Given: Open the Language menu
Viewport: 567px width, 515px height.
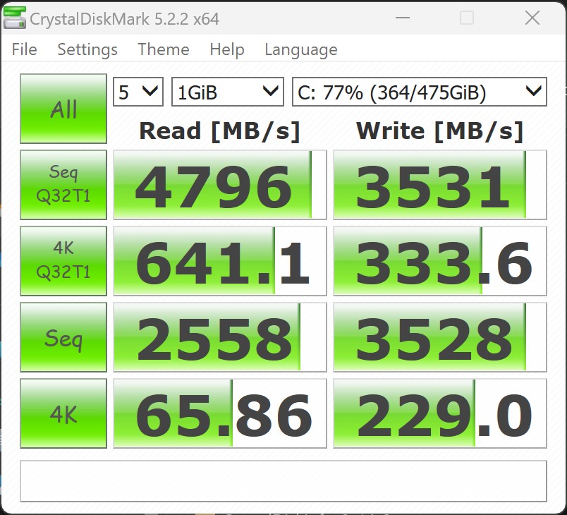Looking at the screenshot, I should (x=301, y=49).
